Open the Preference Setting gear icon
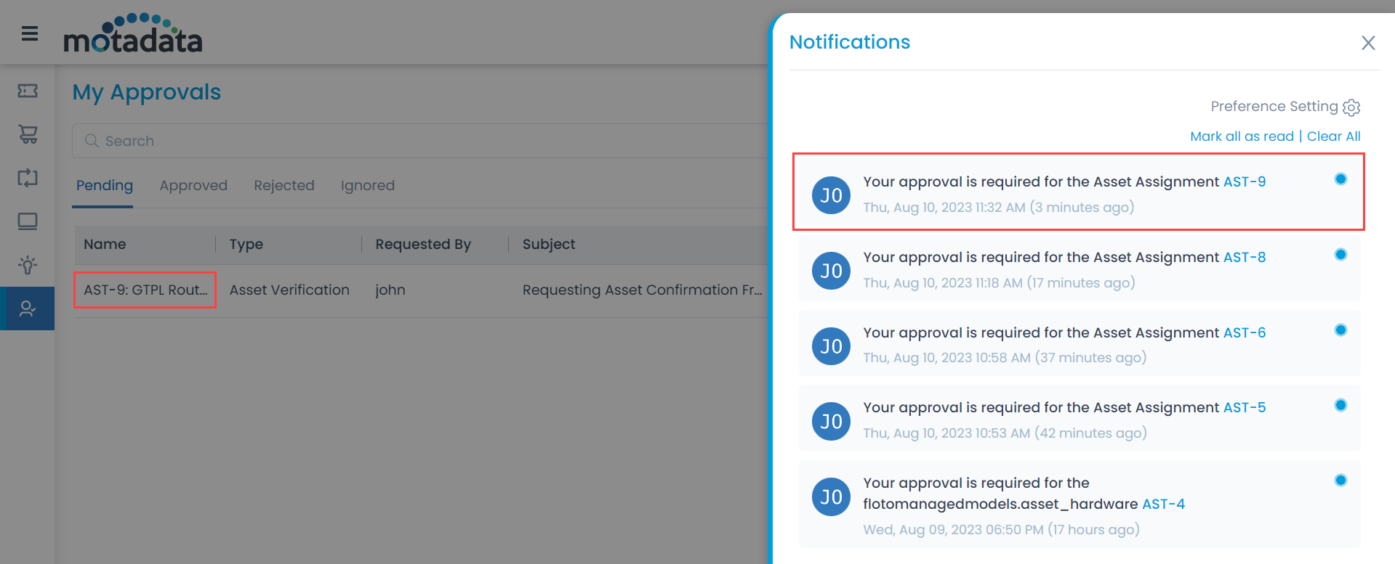The width and height of the screenshot is (1395, 564). coord(1351,107)
